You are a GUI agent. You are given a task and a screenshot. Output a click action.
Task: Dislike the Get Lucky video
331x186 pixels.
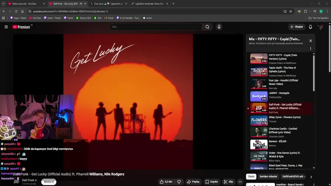pyautogui.click(x=179, y=182)
